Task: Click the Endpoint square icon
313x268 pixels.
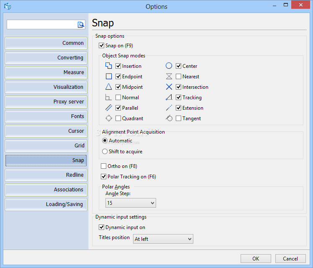Action: [x=109, y=76]
